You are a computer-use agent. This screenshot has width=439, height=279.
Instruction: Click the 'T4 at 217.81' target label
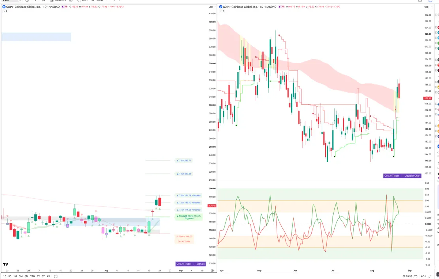pyautogui.click(x=184, y=174)
